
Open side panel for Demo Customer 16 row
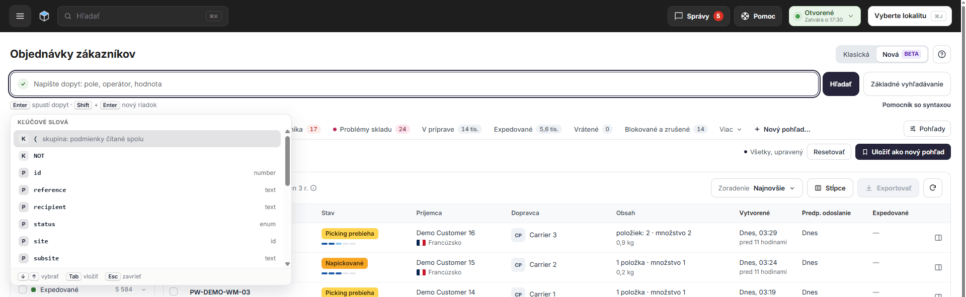coord(938,238)
